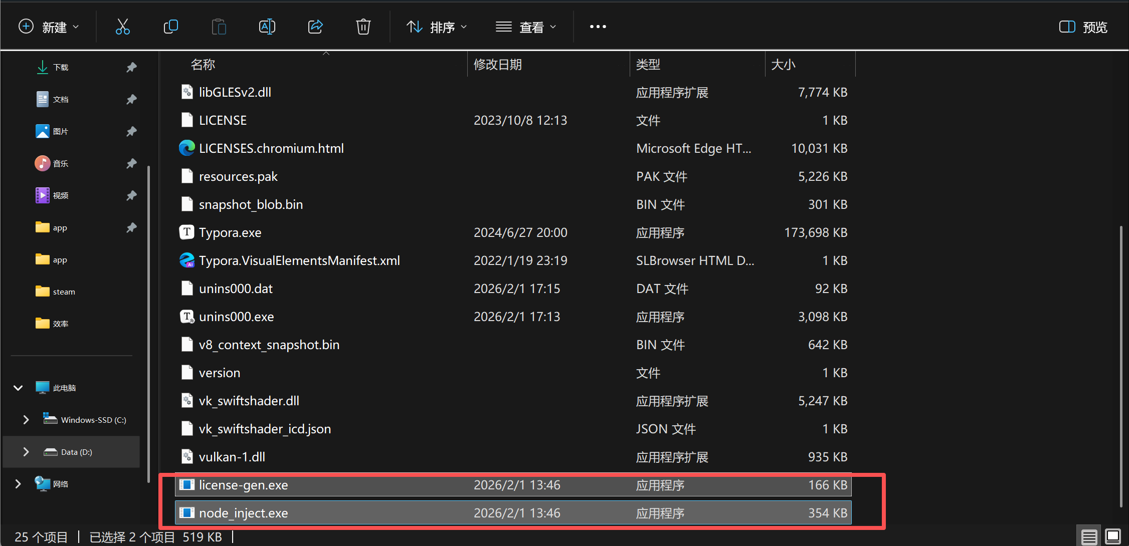Click the Share icon in toolbar
The width and height of the screenshot is (1129, 546).
point(315,27)
